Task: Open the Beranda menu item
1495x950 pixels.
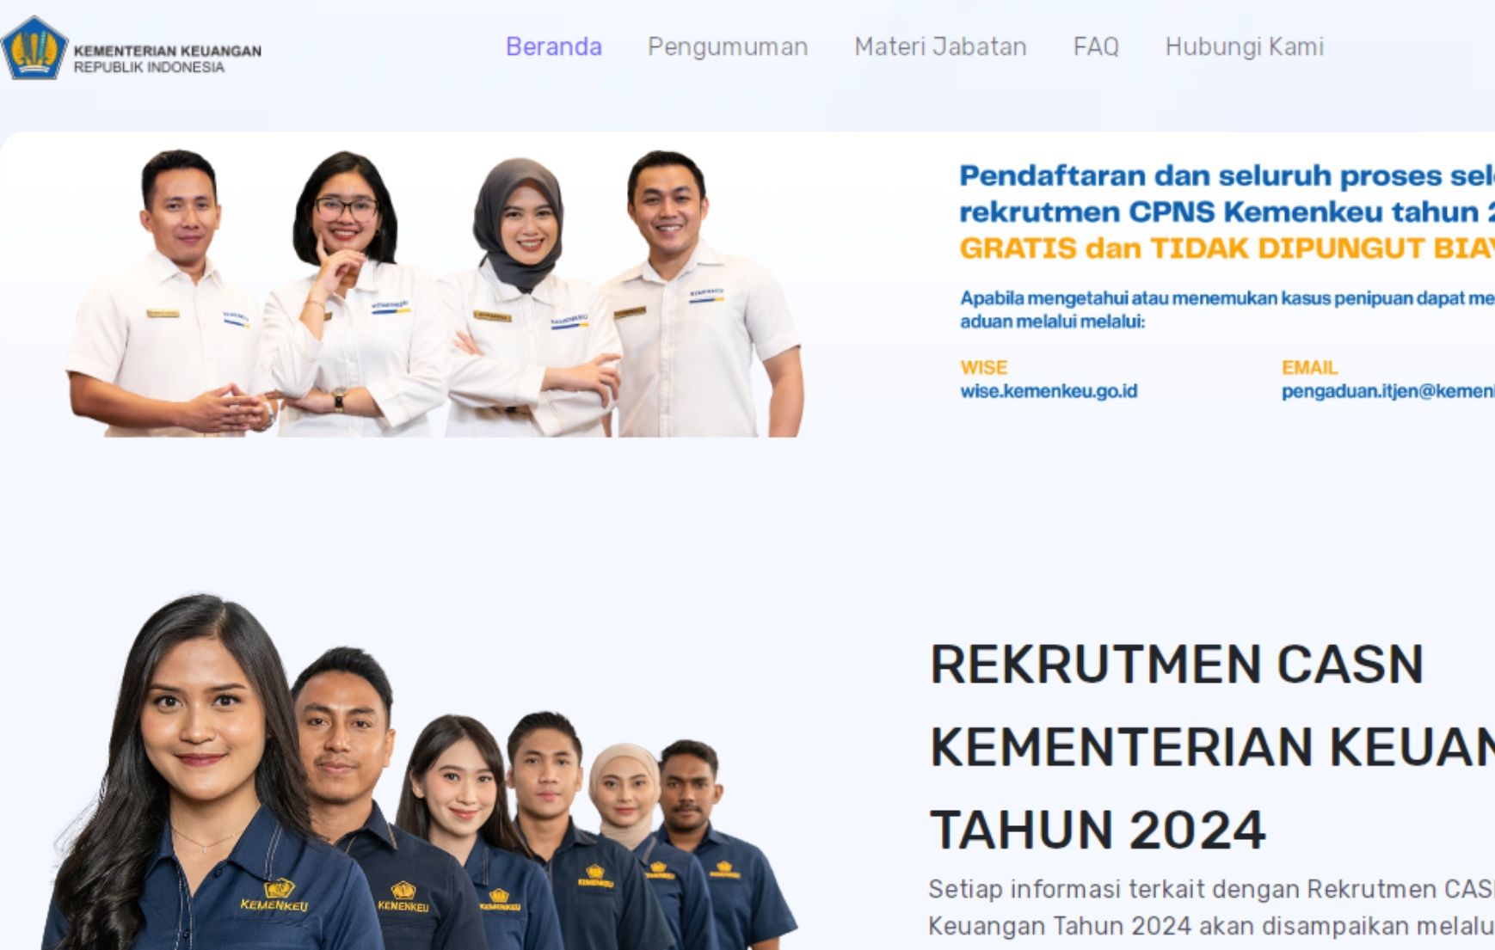Action: [554, 46]
